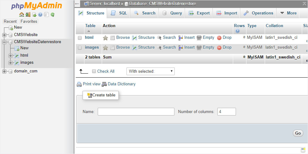Expand the images table node in tree
The height and width of the screenshot is (154, 308).
(11, 63)
